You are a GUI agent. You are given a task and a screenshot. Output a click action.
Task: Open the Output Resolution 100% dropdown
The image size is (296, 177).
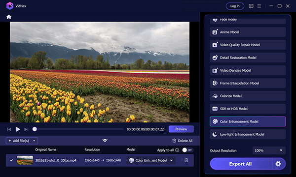(269, 150)
